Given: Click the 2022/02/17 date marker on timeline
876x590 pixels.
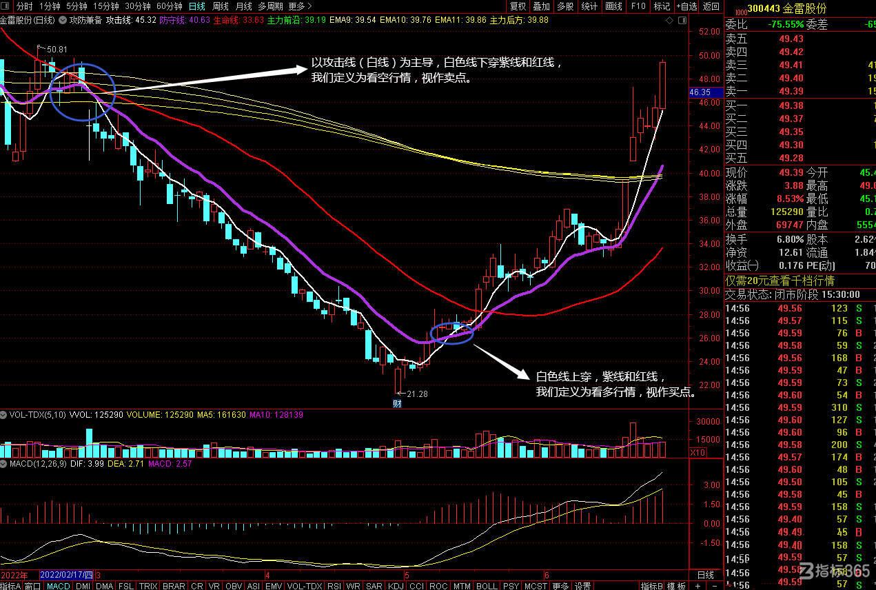Looking at the screenshot, I should pos(67,574).
